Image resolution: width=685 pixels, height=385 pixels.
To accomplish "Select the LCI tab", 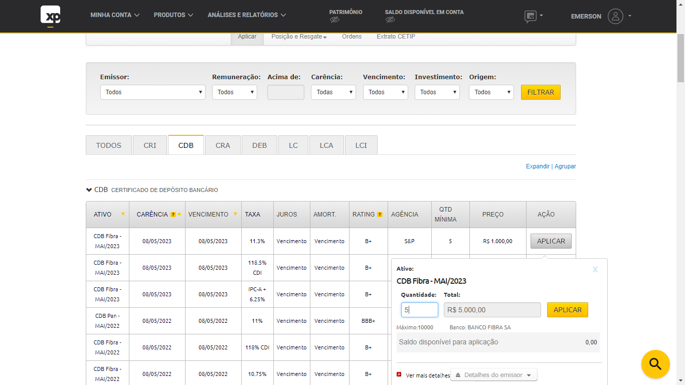I will coord(361,145).
